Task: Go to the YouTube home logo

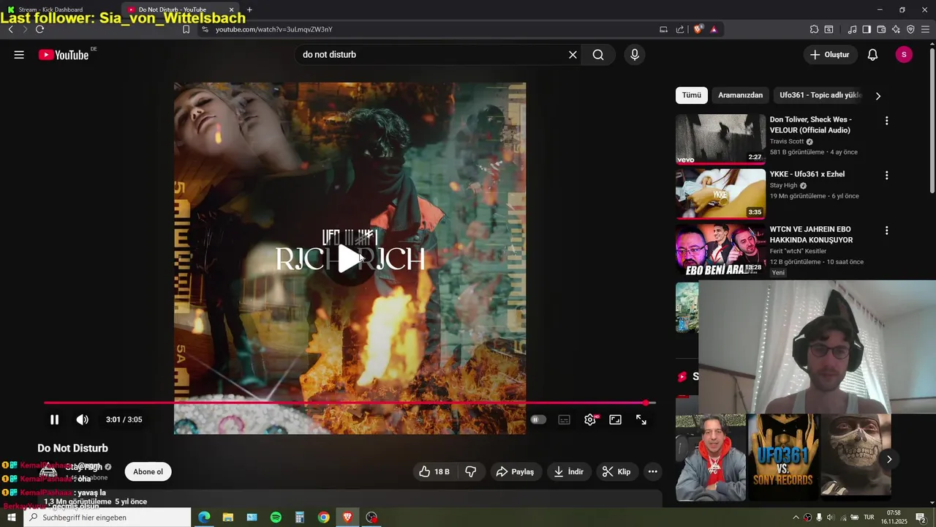Action: tap(64, 55)
